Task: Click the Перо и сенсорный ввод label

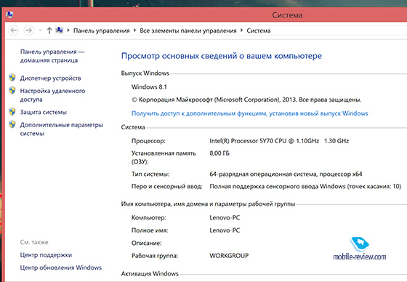Action: (166, 187)
